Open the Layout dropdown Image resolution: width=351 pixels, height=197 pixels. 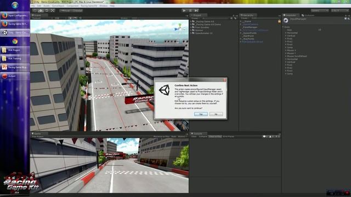tap(339, 10)
